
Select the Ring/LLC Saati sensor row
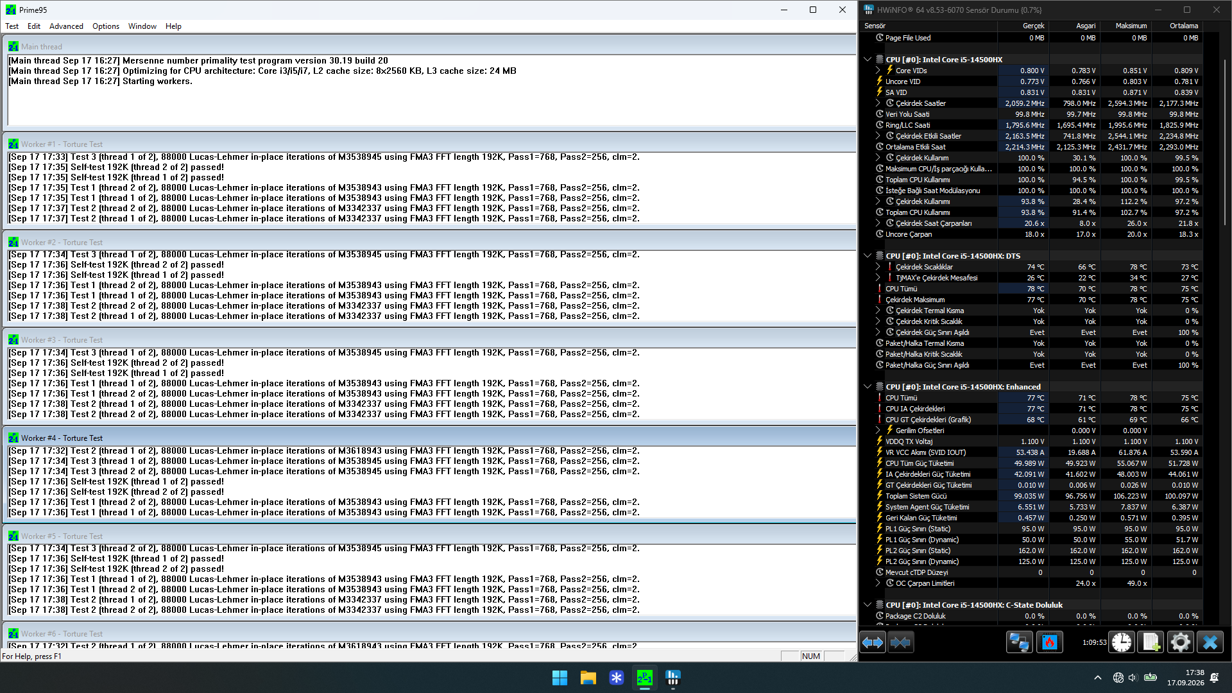coord(1031,125)
